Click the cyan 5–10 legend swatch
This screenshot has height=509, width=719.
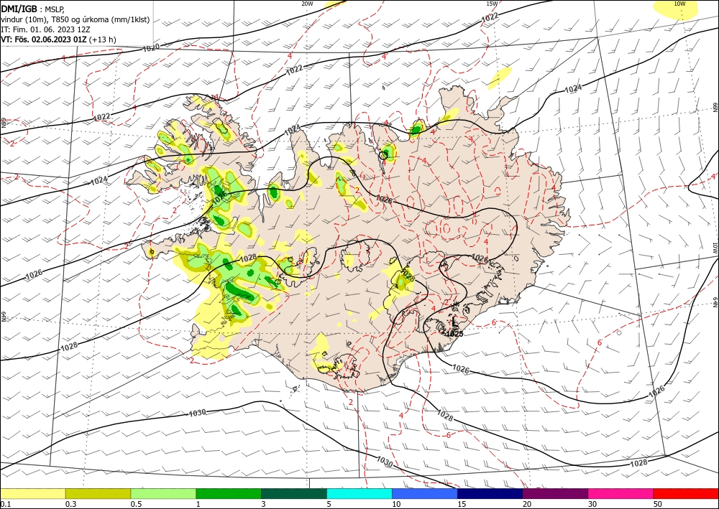359,493
